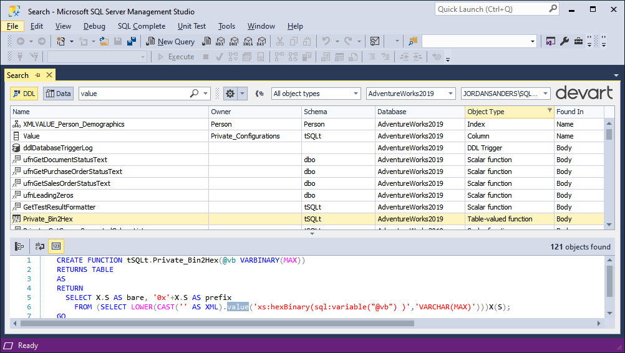Screen dimensions: 625x353
Task: Click results grid vertical scrollbar thumb
Action: (609, 134)
